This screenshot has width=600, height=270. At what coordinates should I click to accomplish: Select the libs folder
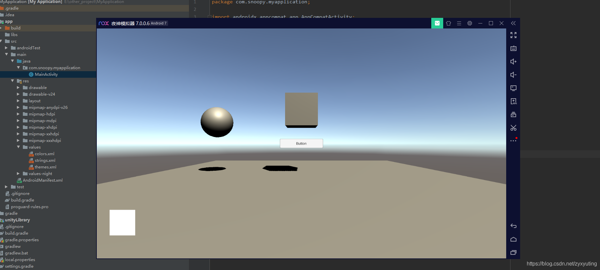pos(14,35)
